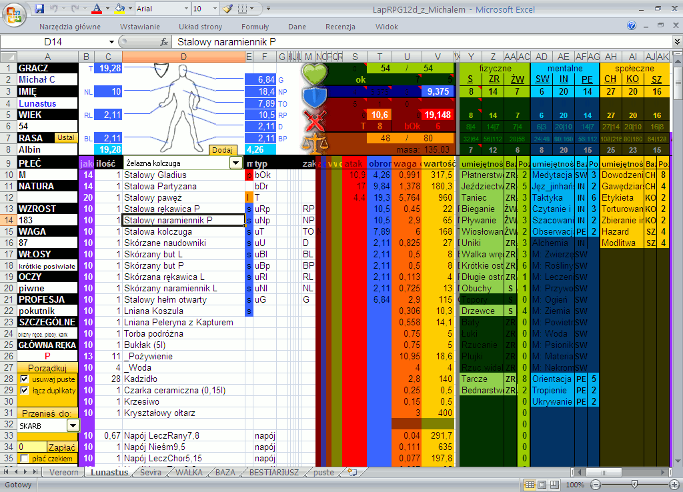This screenshot has width=683, height=492.
Task: Save the workbook with the floppy icon
Action: 40,9
